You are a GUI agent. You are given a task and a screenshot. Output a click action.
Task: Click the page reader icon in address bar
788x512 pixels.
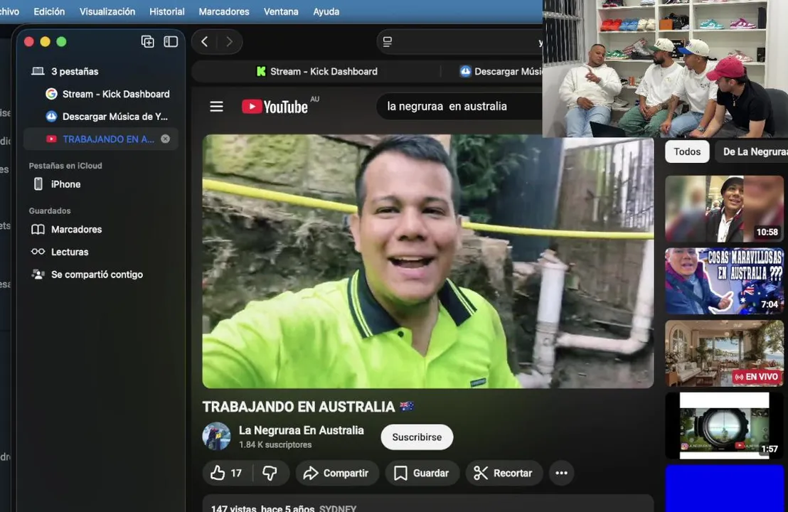tap(388, 42)
